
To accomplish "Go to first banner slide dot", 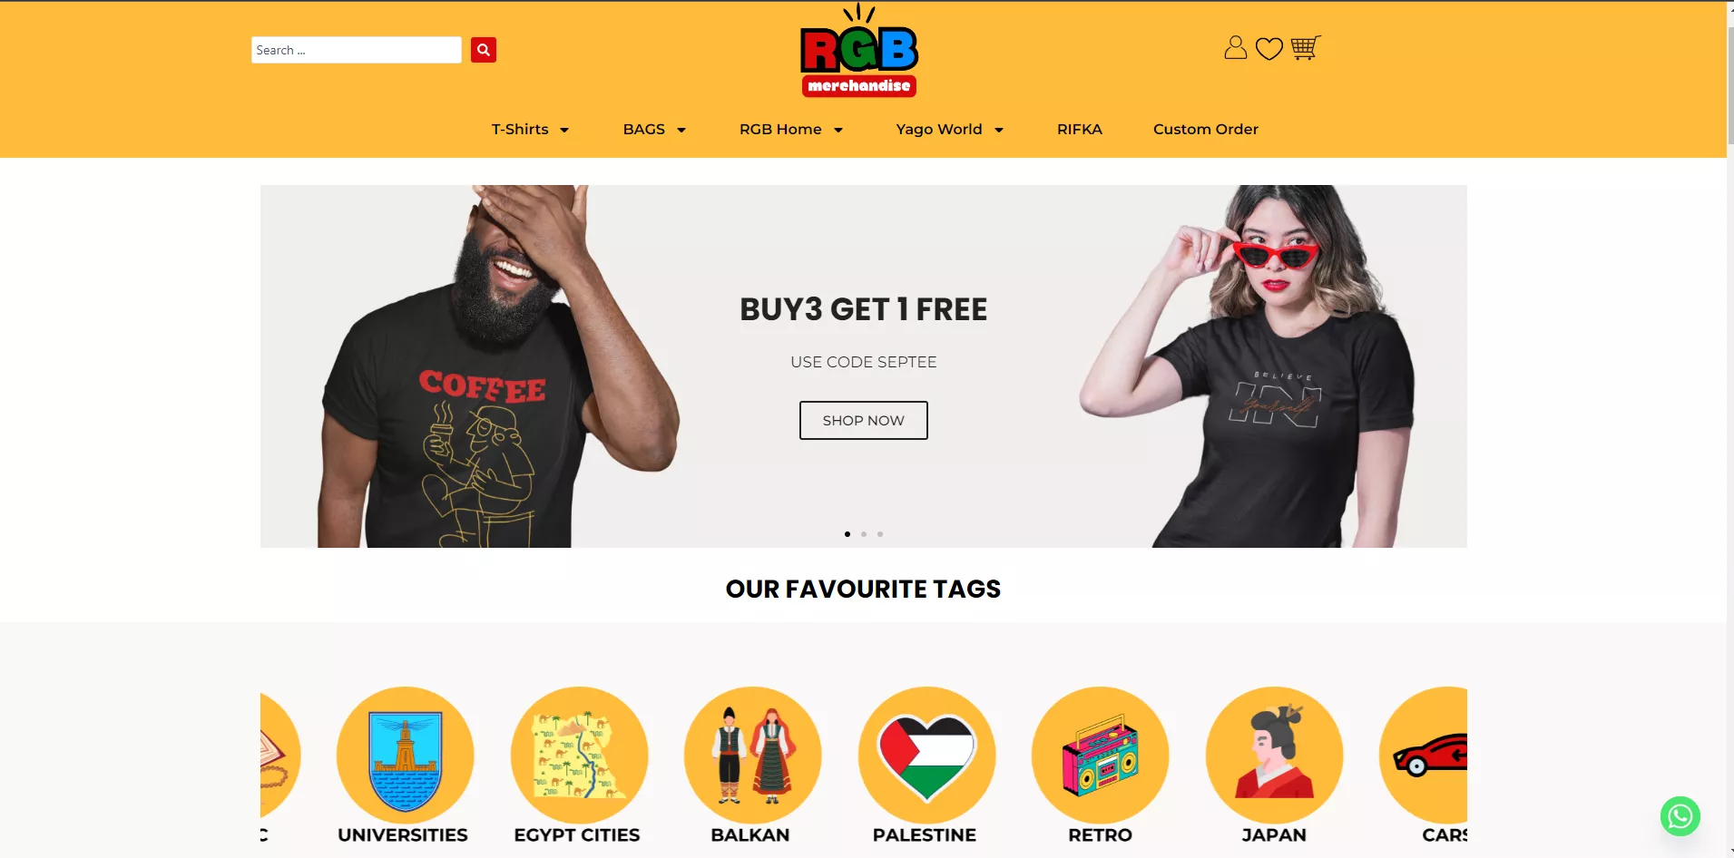I will 847,534.
